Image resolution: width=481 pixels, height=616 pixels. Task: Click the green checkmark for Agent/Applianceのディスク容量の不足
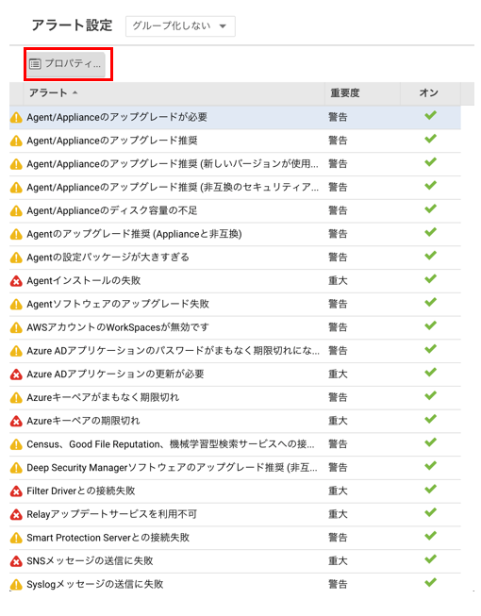[x=430, y=208]
